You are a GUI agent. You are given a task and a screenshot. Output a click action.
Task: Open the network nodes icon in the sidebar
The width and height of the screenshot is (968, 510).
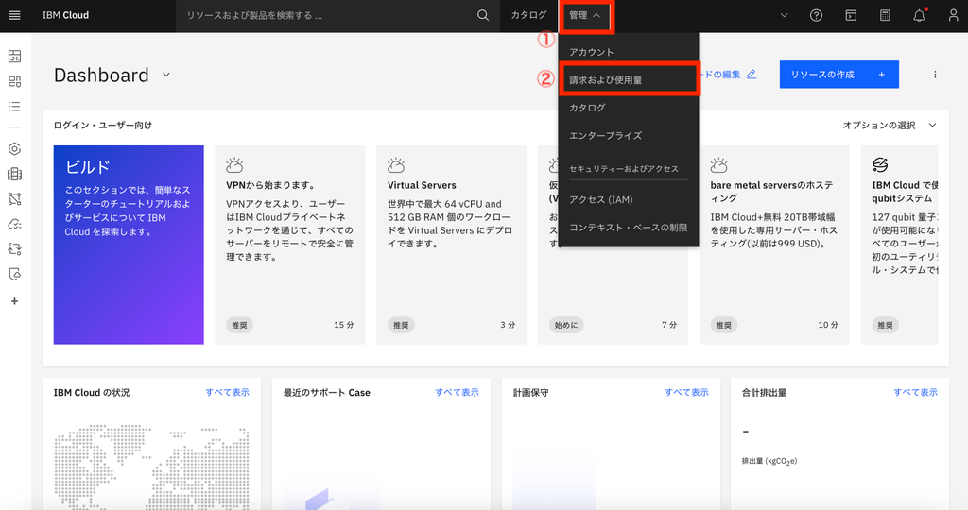tap(15, 199)
